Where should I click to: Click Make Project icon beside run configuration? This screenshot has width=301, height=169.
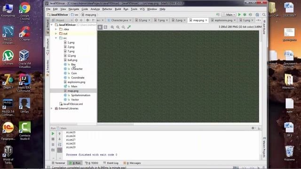click(x=218, y=15)
